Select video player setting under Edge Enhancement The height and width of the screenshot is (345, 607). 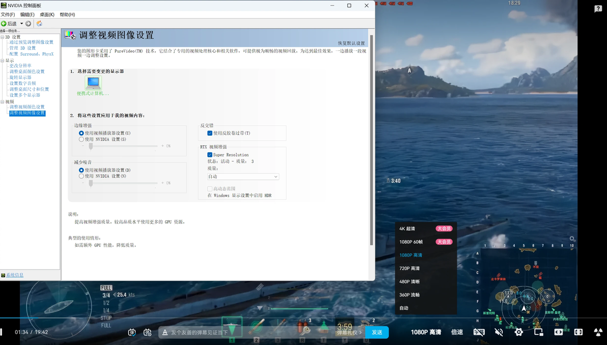coord(81,133)
